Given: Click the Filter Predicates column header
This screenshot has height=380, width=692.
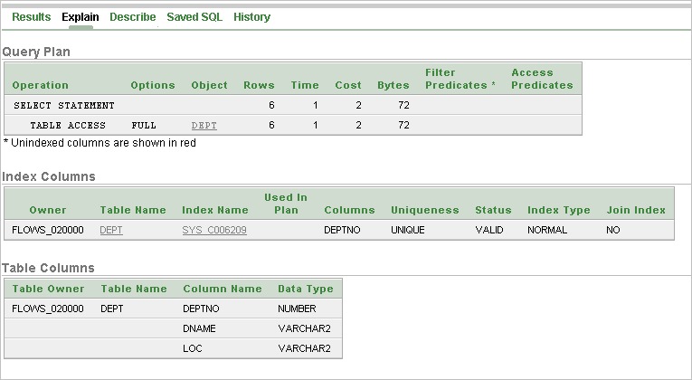Looking at the screenshot, I should click(460, 79).
